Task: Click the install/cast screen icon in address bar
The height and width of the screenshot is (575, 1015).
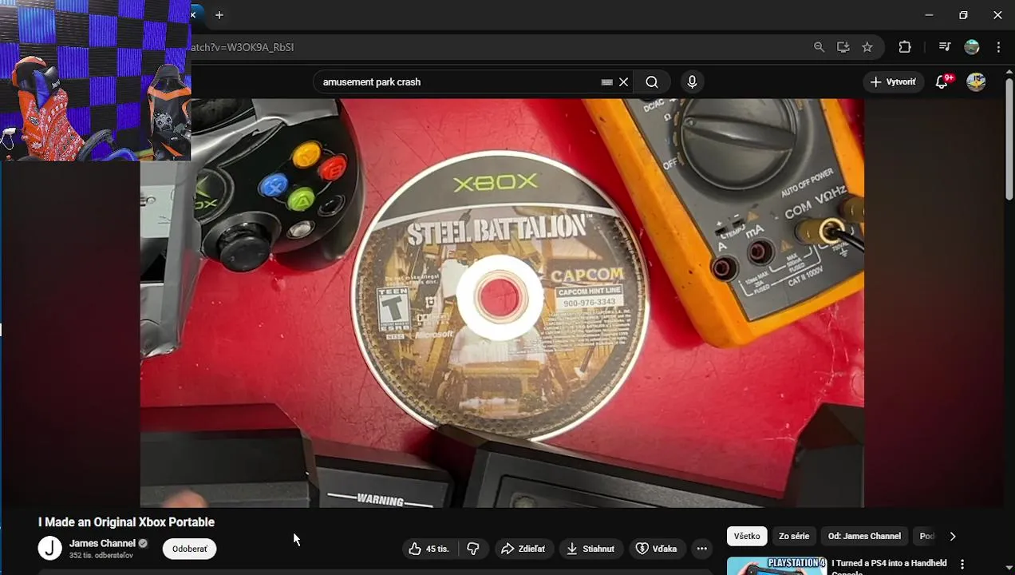Action: (x=843, y=47)
